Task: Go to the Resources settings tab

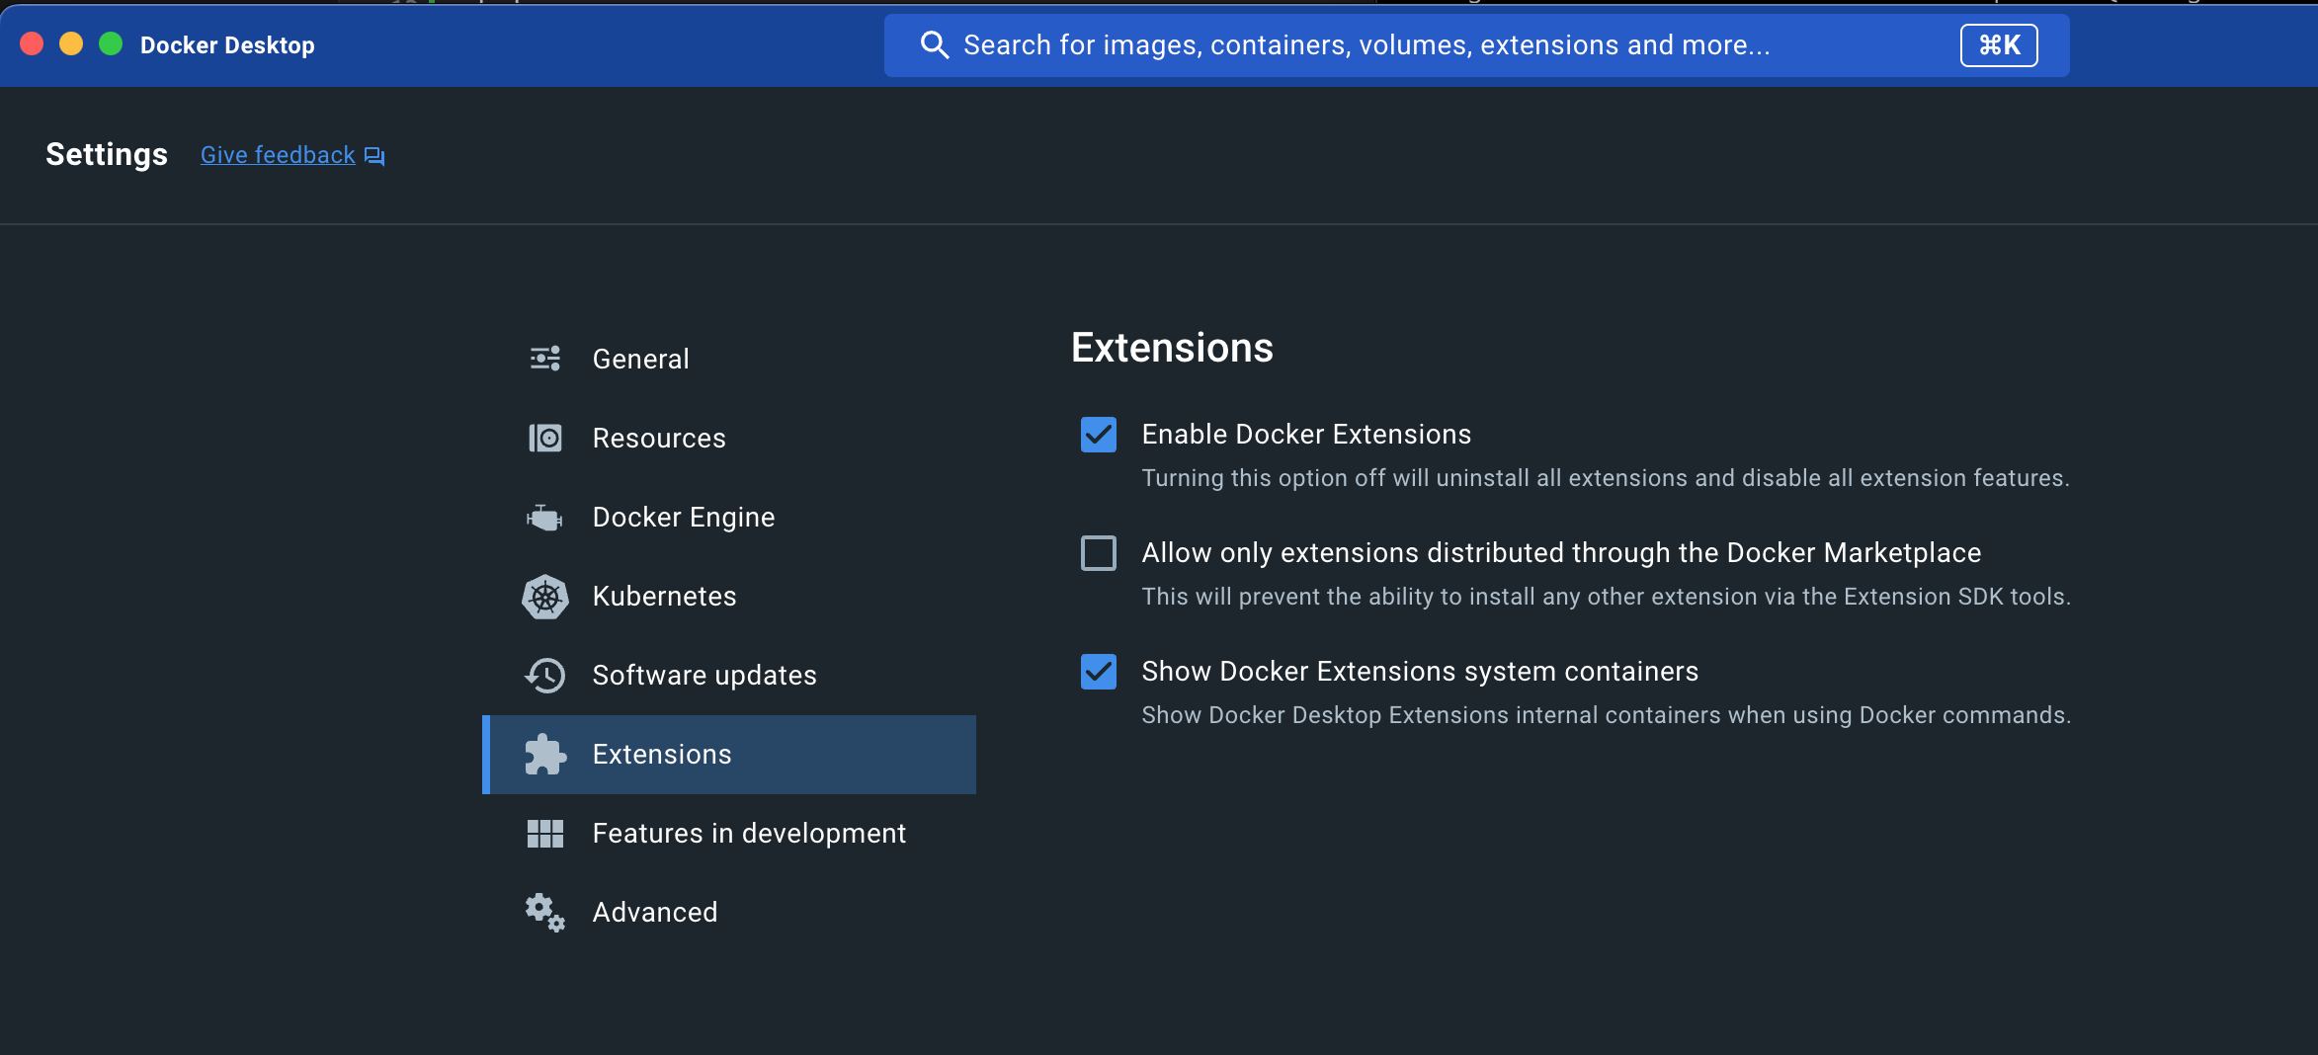Action: point(658,439)
